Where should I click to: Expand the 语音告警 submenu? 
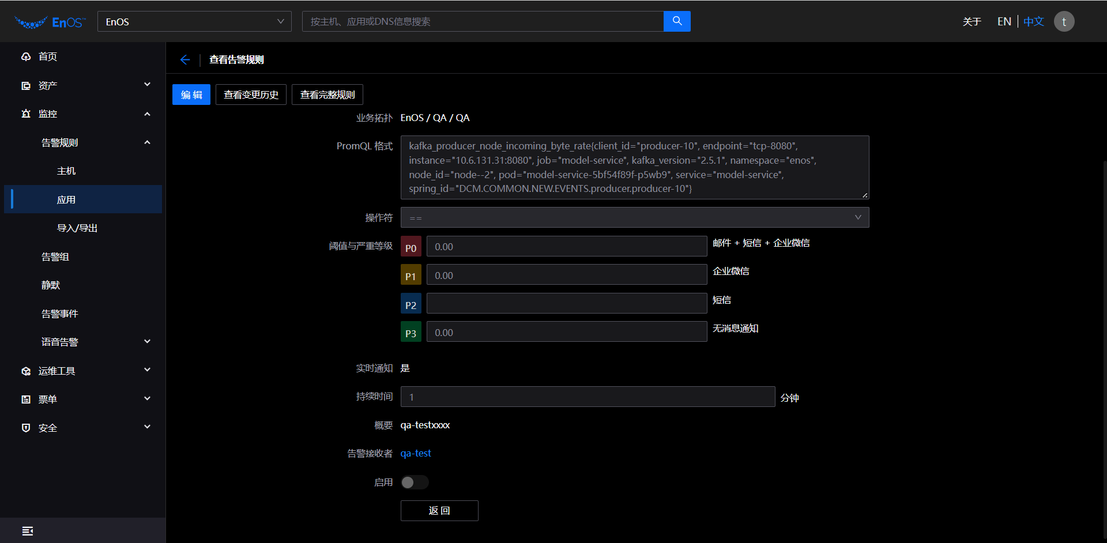(147, 342)
